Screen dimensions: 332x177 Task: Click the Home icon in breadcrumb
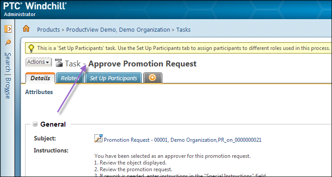click(26, 29)
